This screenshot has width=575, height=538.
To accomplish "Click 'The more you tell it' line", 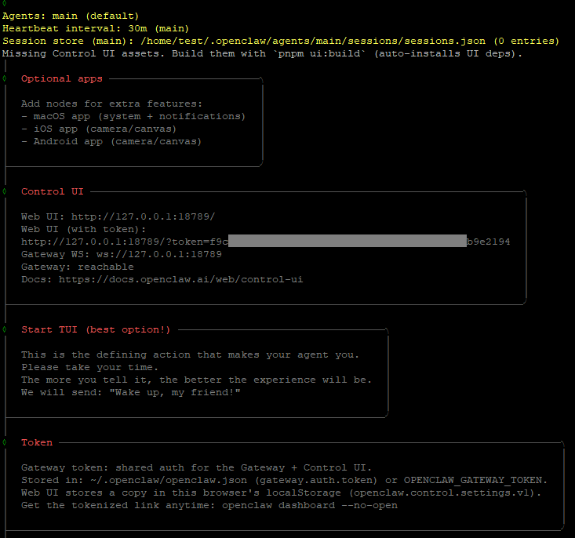I will click(197, 380).
